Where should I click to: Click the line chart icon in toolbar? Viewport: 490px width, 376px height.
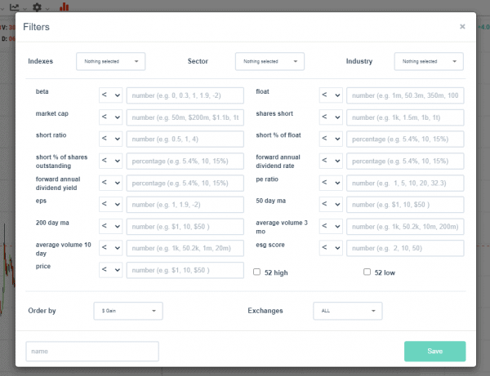[15, 6]
